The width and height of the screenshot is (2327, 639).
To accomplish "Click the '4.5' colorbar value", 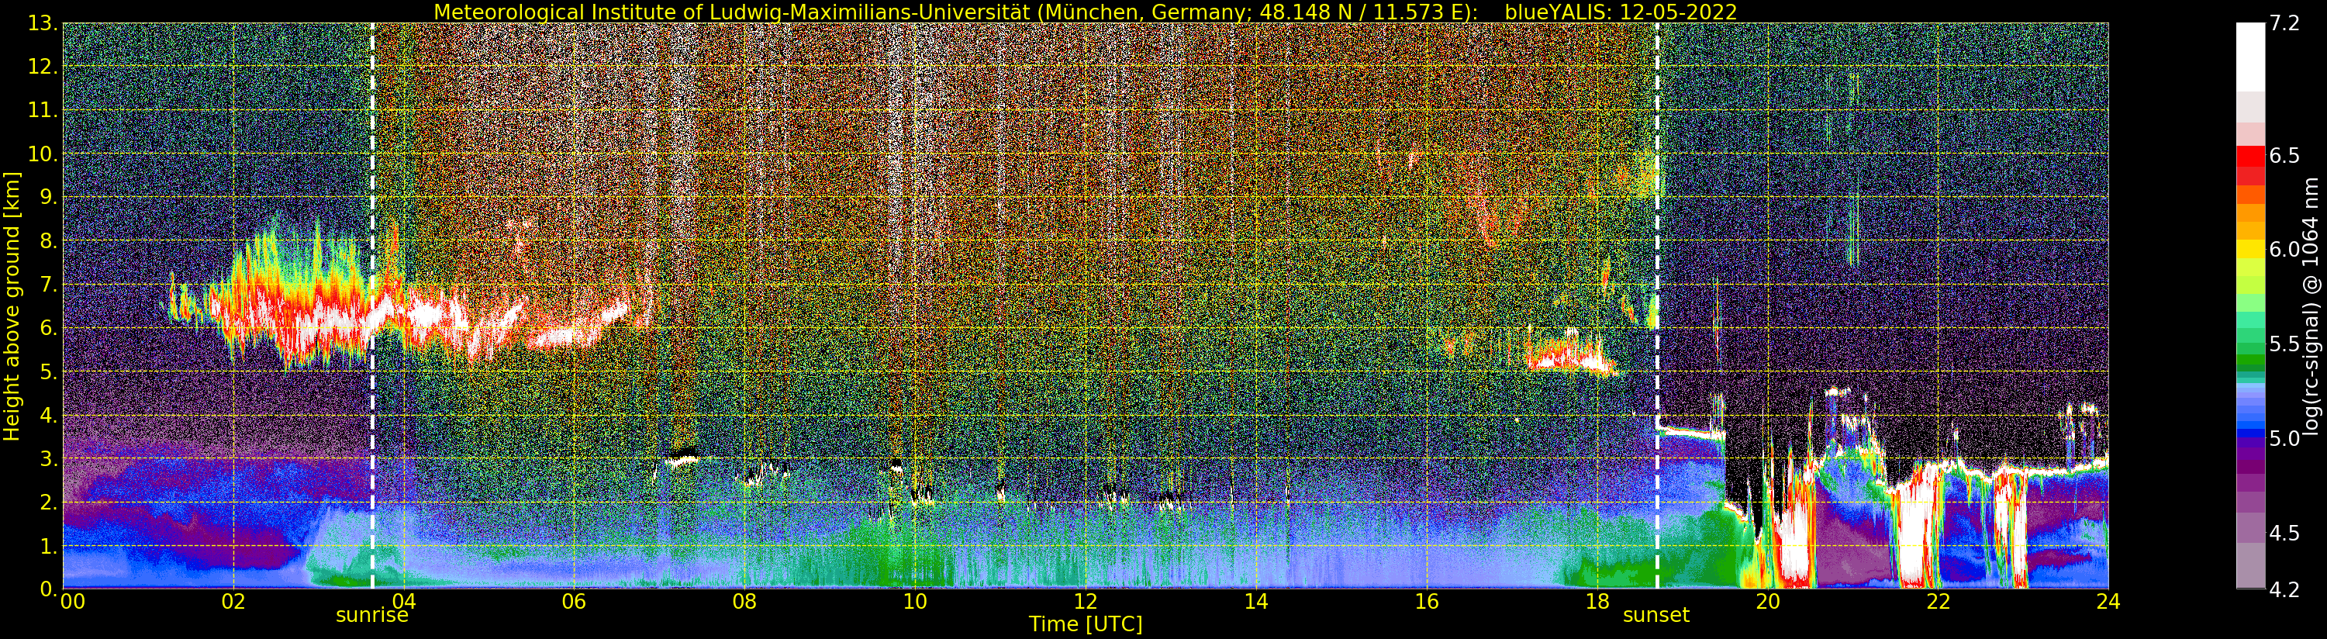I will [2284, 534].
